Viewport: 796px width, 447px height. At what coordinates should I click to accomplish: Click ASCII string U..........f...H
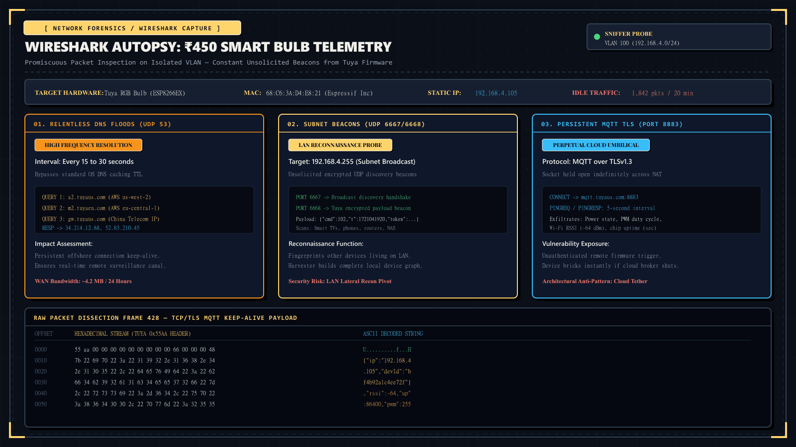(x=387, y=350)
